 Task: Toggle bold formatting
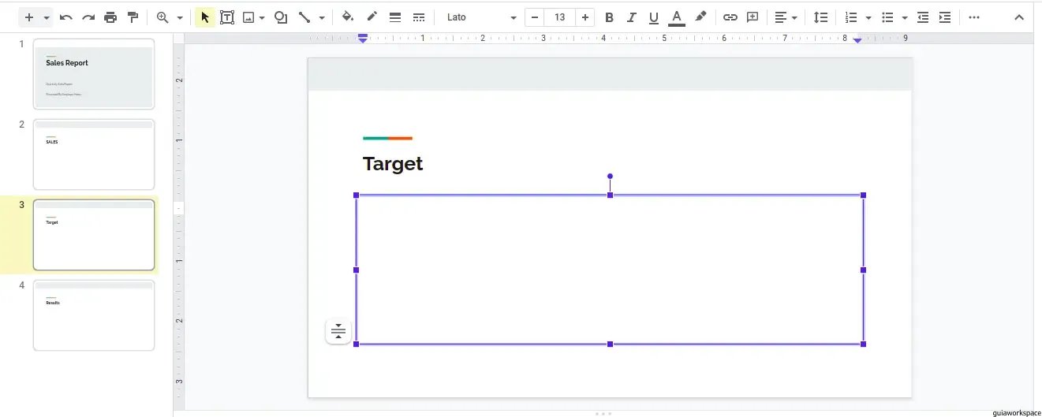609,17
